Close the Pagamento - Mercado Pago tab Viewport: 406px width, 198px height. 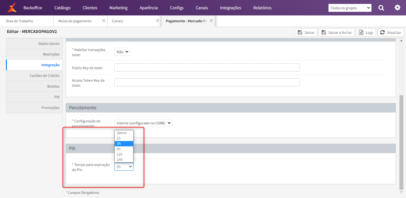pyautogui.click(x=211, y=21)
